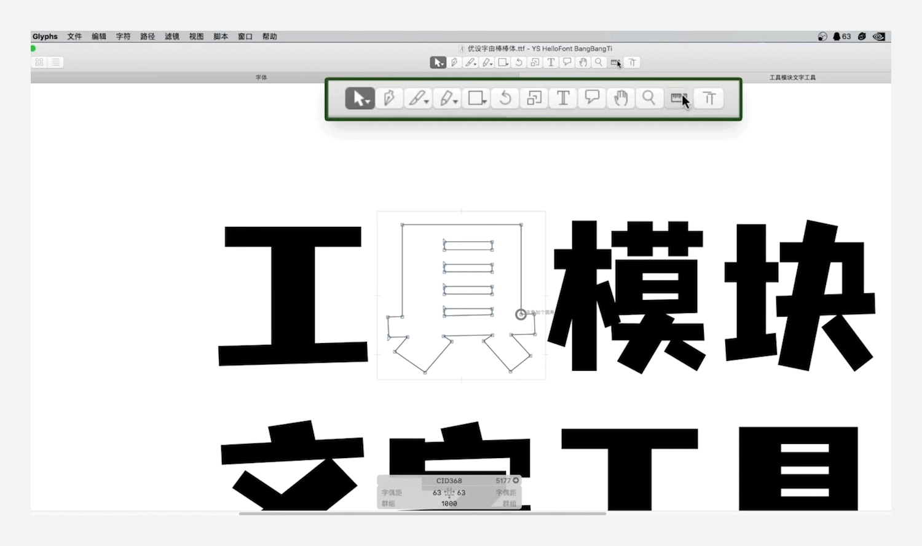Click the enlarged Draw pen tool in green callout

[389, 98]
